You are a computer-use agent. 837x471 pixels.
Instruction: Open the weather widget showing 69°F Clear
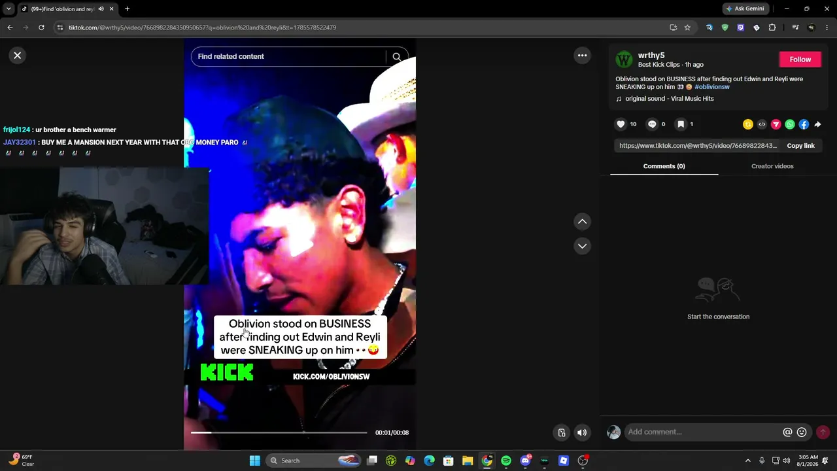tap(22, 461)
